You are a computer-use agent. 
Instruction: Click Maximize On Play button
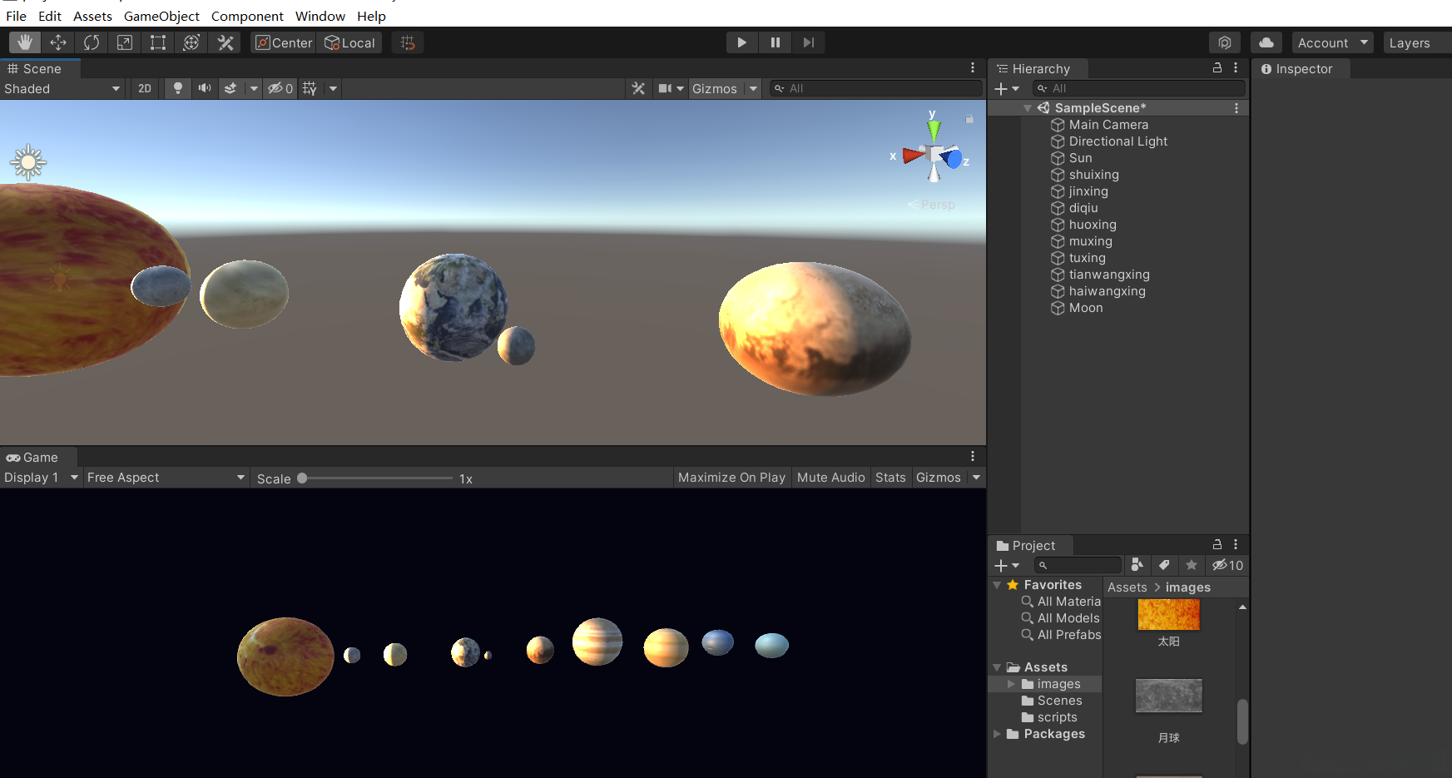(x=731, y=478)
